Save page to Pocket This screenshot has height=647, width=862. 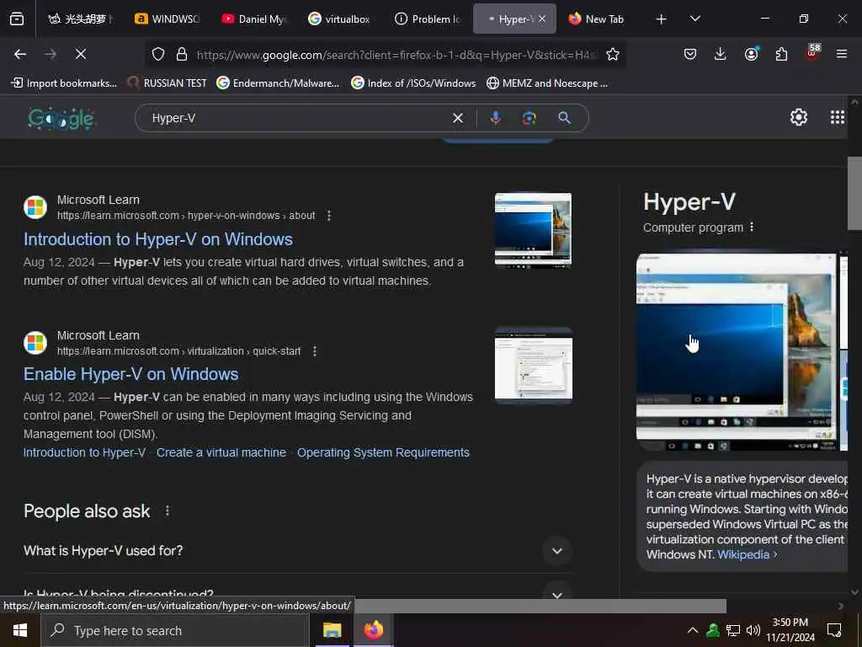pyautogui.click(x=690, y=54)
